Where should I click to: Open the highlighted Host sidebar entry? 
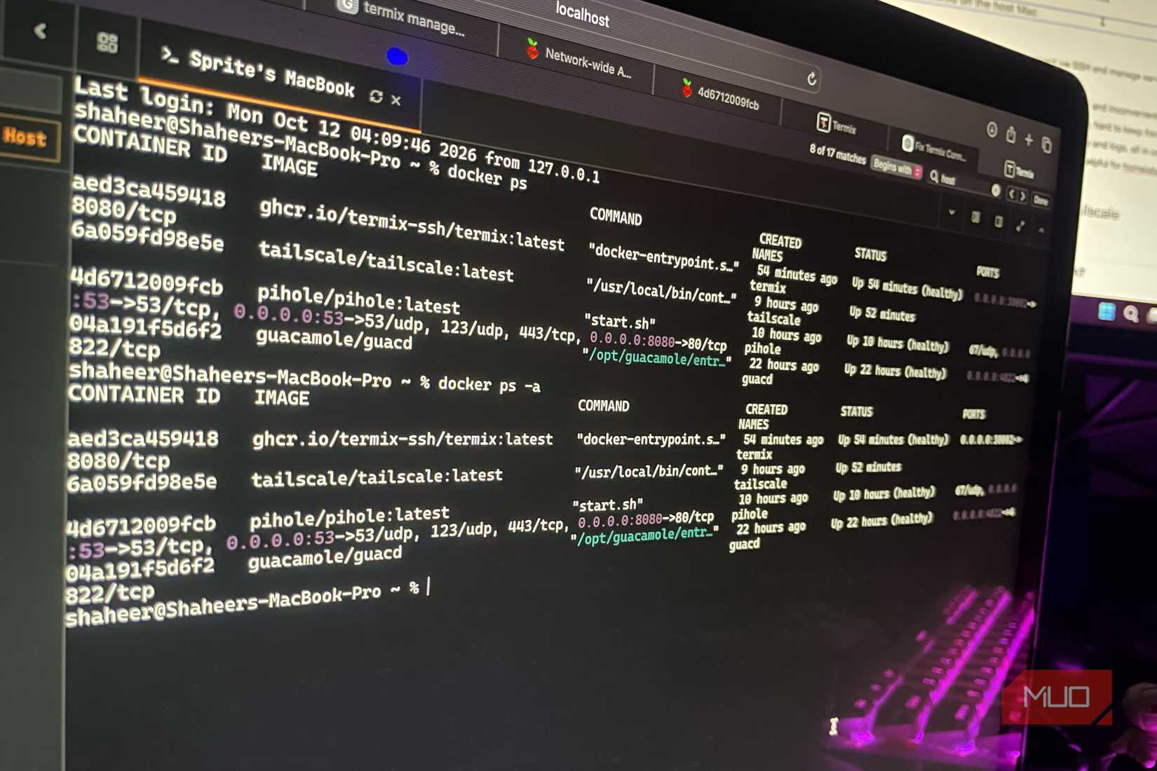26,137
